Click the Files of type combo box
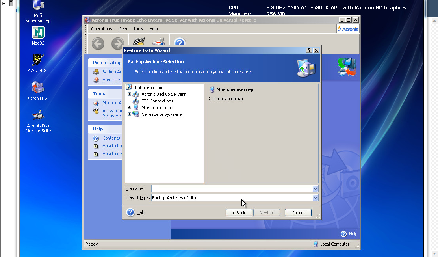 point(235,198)
